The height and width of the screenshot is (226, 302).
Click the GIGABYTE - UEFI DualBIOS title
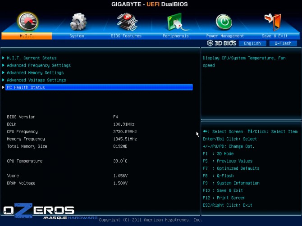coord(150,4)
